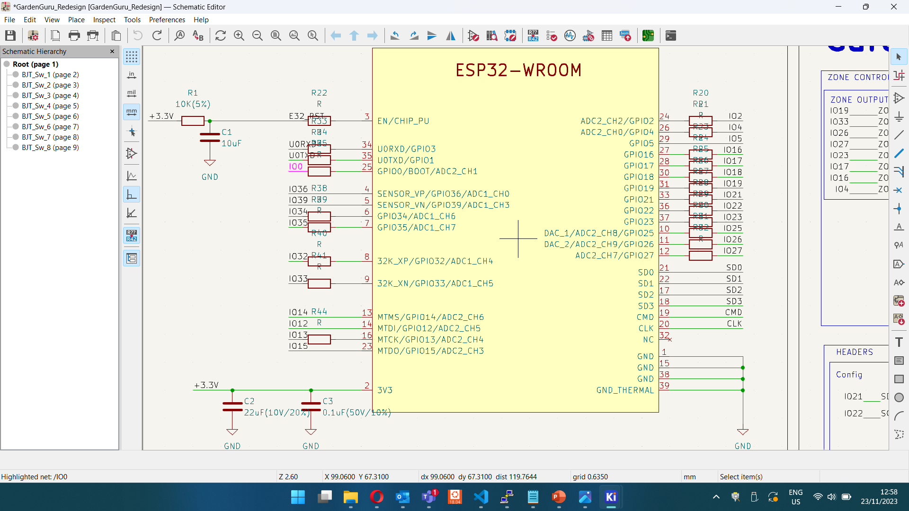Mirror selection vertically
909x511 pixels.
pyautogui.click(x=432, y=35)
